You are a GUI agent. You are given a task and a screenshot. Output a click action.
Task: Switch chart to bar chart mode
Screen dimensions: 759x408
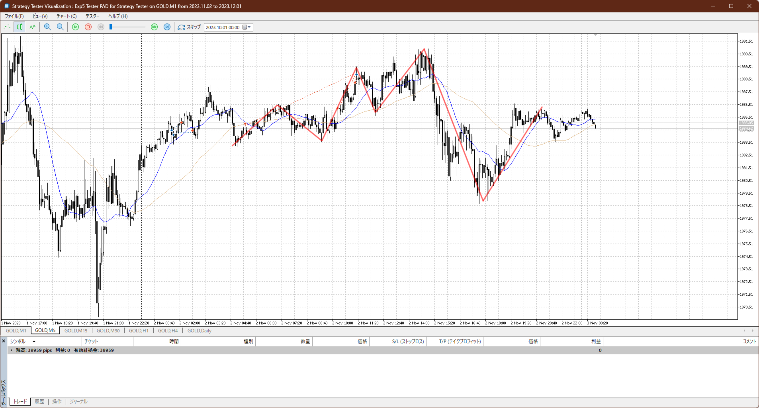pyautogui.click(x=7, y=27)
